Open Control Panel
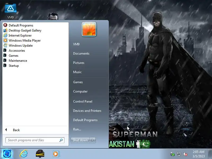 (x=83, y=101)
